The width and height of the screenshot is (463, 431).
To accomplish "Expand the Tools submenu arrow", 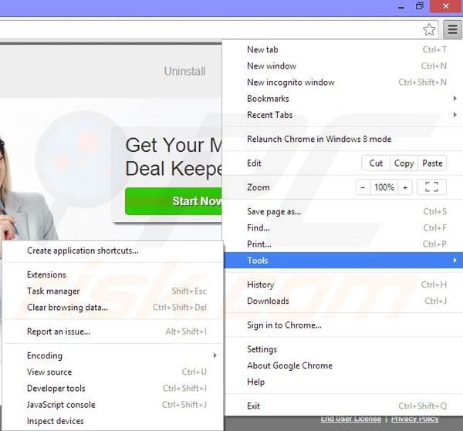I will point(455,260).
